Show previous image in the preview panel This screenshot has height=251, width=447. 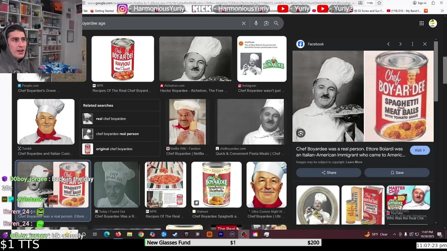click(388, 44)
